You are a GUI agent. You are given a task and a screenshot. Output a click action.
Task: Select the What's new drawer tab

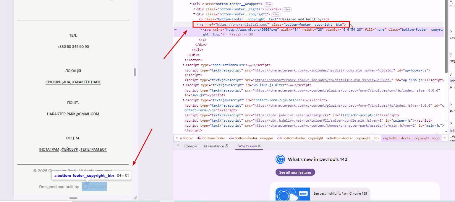(x=247, y=146)
